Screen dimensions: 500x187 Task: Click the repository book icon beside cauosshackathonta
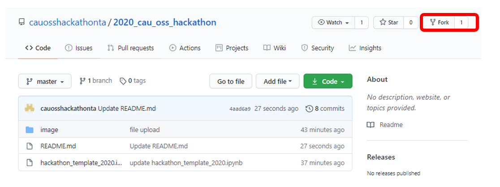coord(22,22)
